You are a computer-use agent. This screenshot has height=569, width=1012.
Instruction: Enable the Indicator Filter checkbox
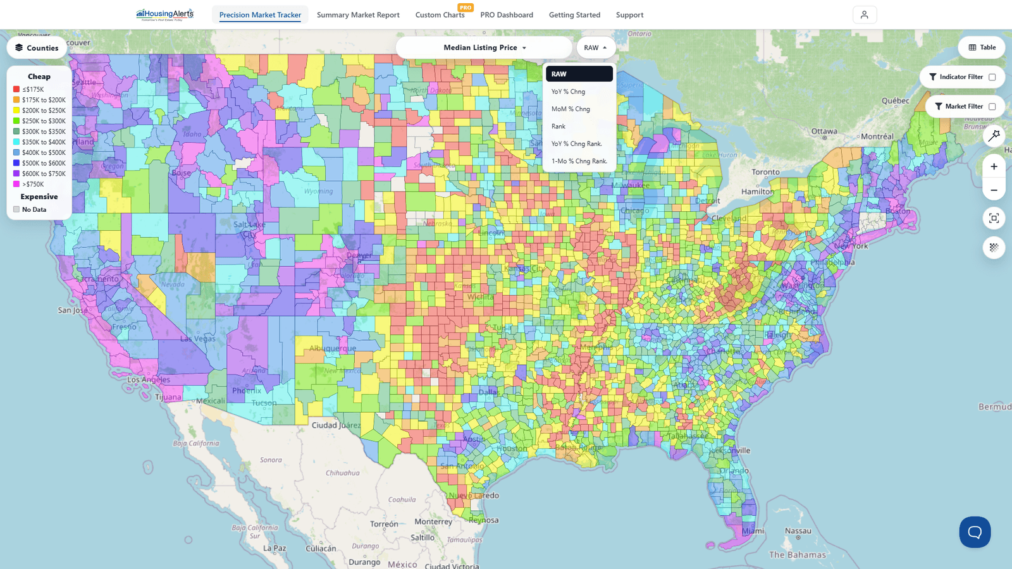[x=992, y=77]
